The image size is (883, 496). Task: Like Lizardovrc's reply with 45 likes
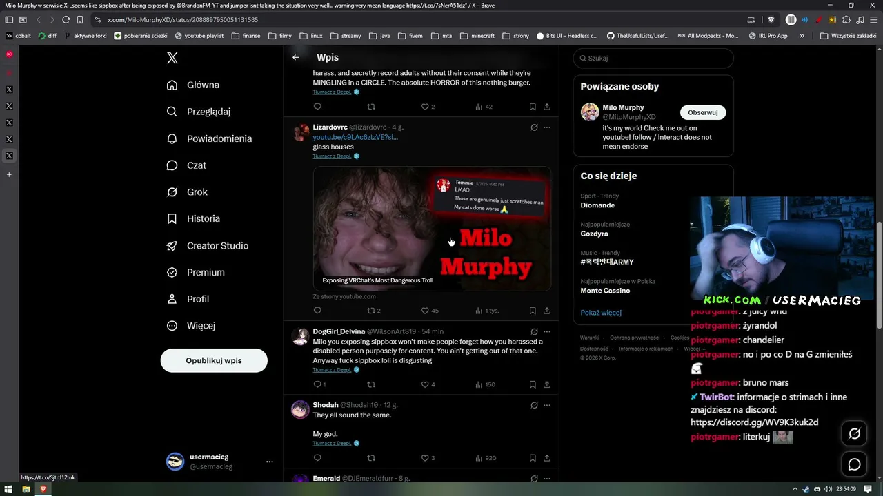pos(430,311)
